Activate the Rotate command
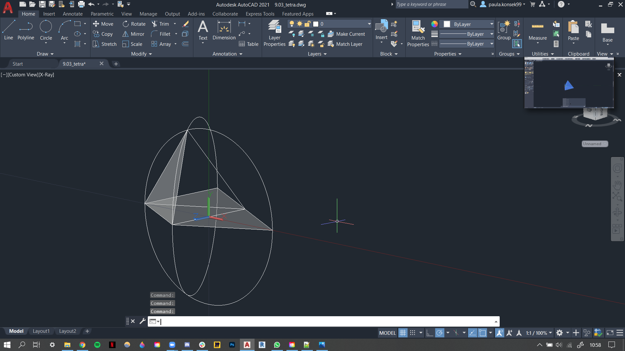This screenshot has width=625, height=351. point(134,24)
